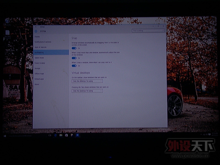This screenshot has height=165, width=220.
Task: Minimize the Settings window
Action: pyautogui.click(x=153, y=26)
